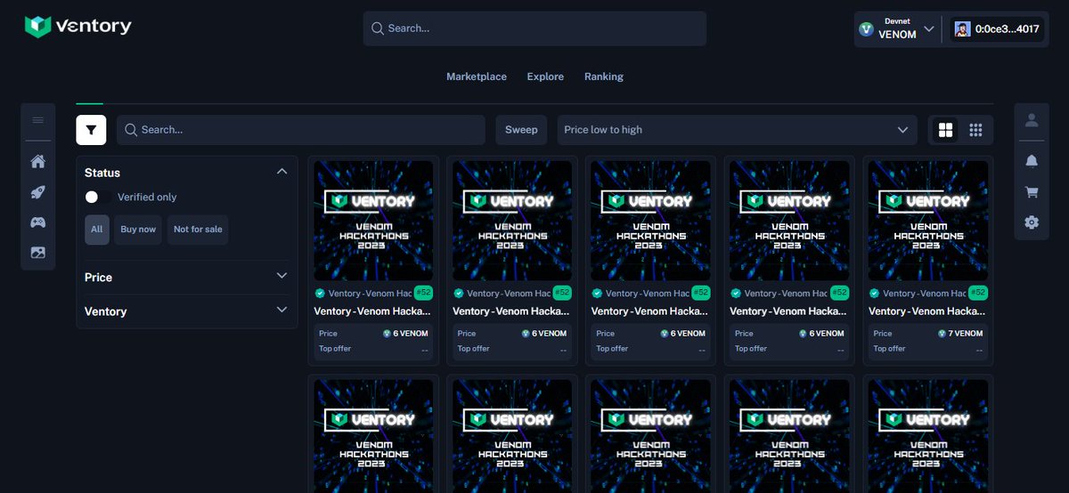Click the collection items search field
This screenshot has height=493, width=1069.
(x=301, y=130)
